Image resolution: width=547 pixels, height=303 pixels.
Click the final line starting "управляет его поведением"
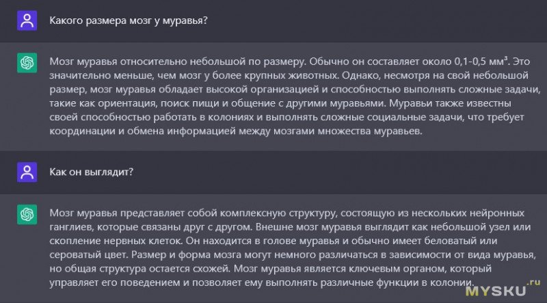262,283
